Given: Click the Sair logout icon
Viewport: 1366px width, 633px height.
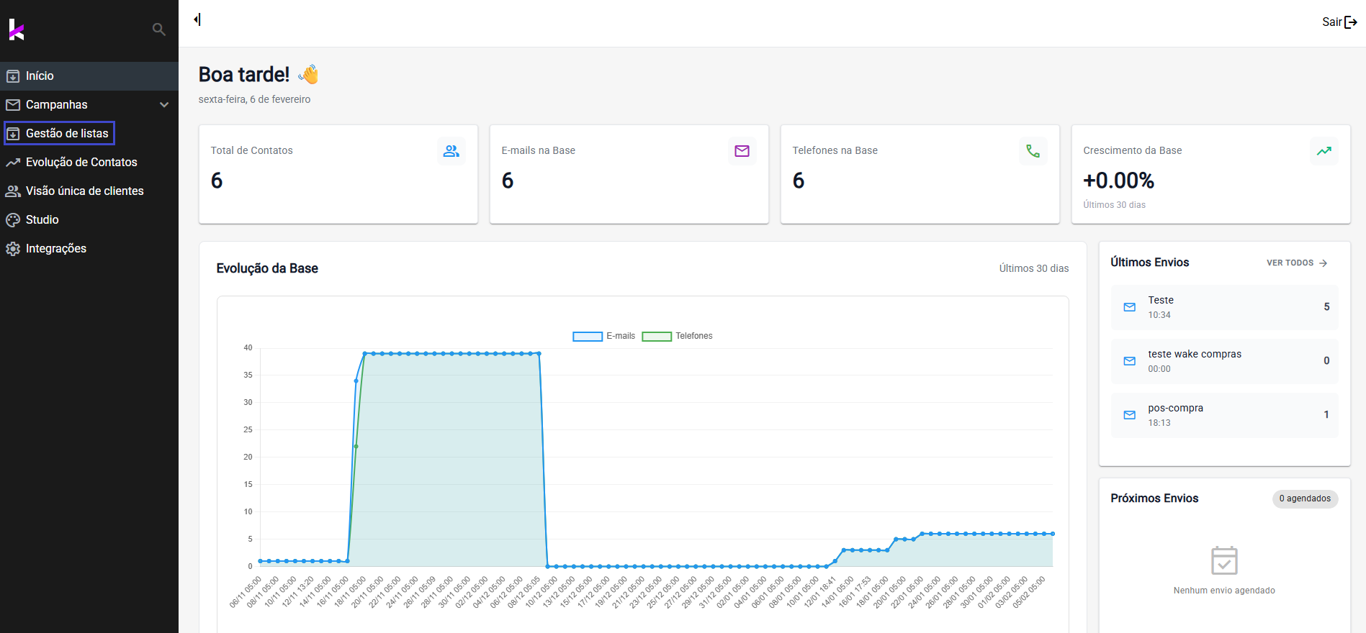Looking at the screenshot, I should pos(1350,22).
